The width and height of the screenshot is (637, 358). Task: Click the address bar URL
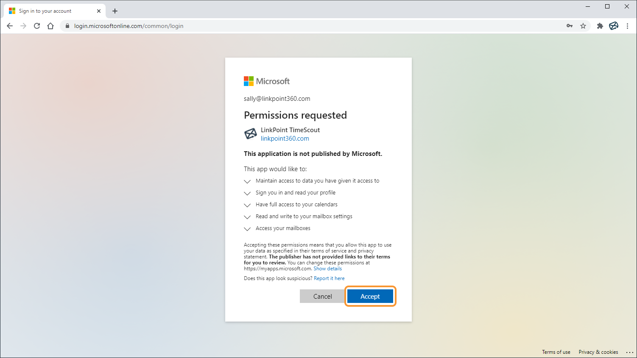[129, 26]
